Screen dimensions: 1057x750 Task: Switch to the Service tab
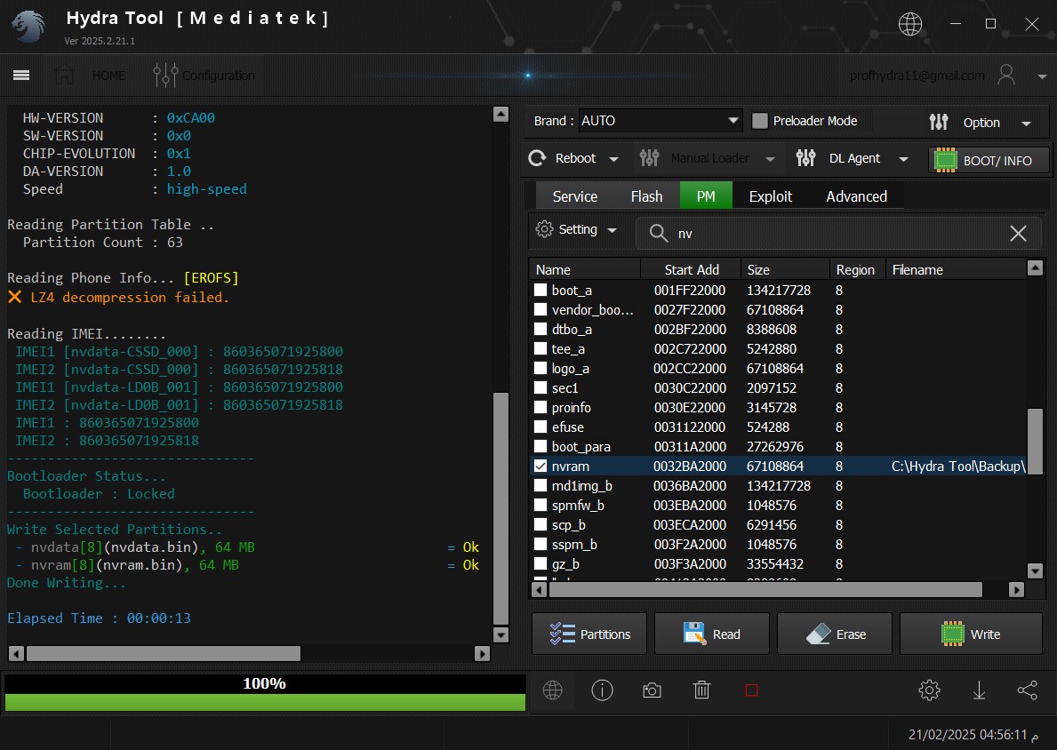(575, 196)
